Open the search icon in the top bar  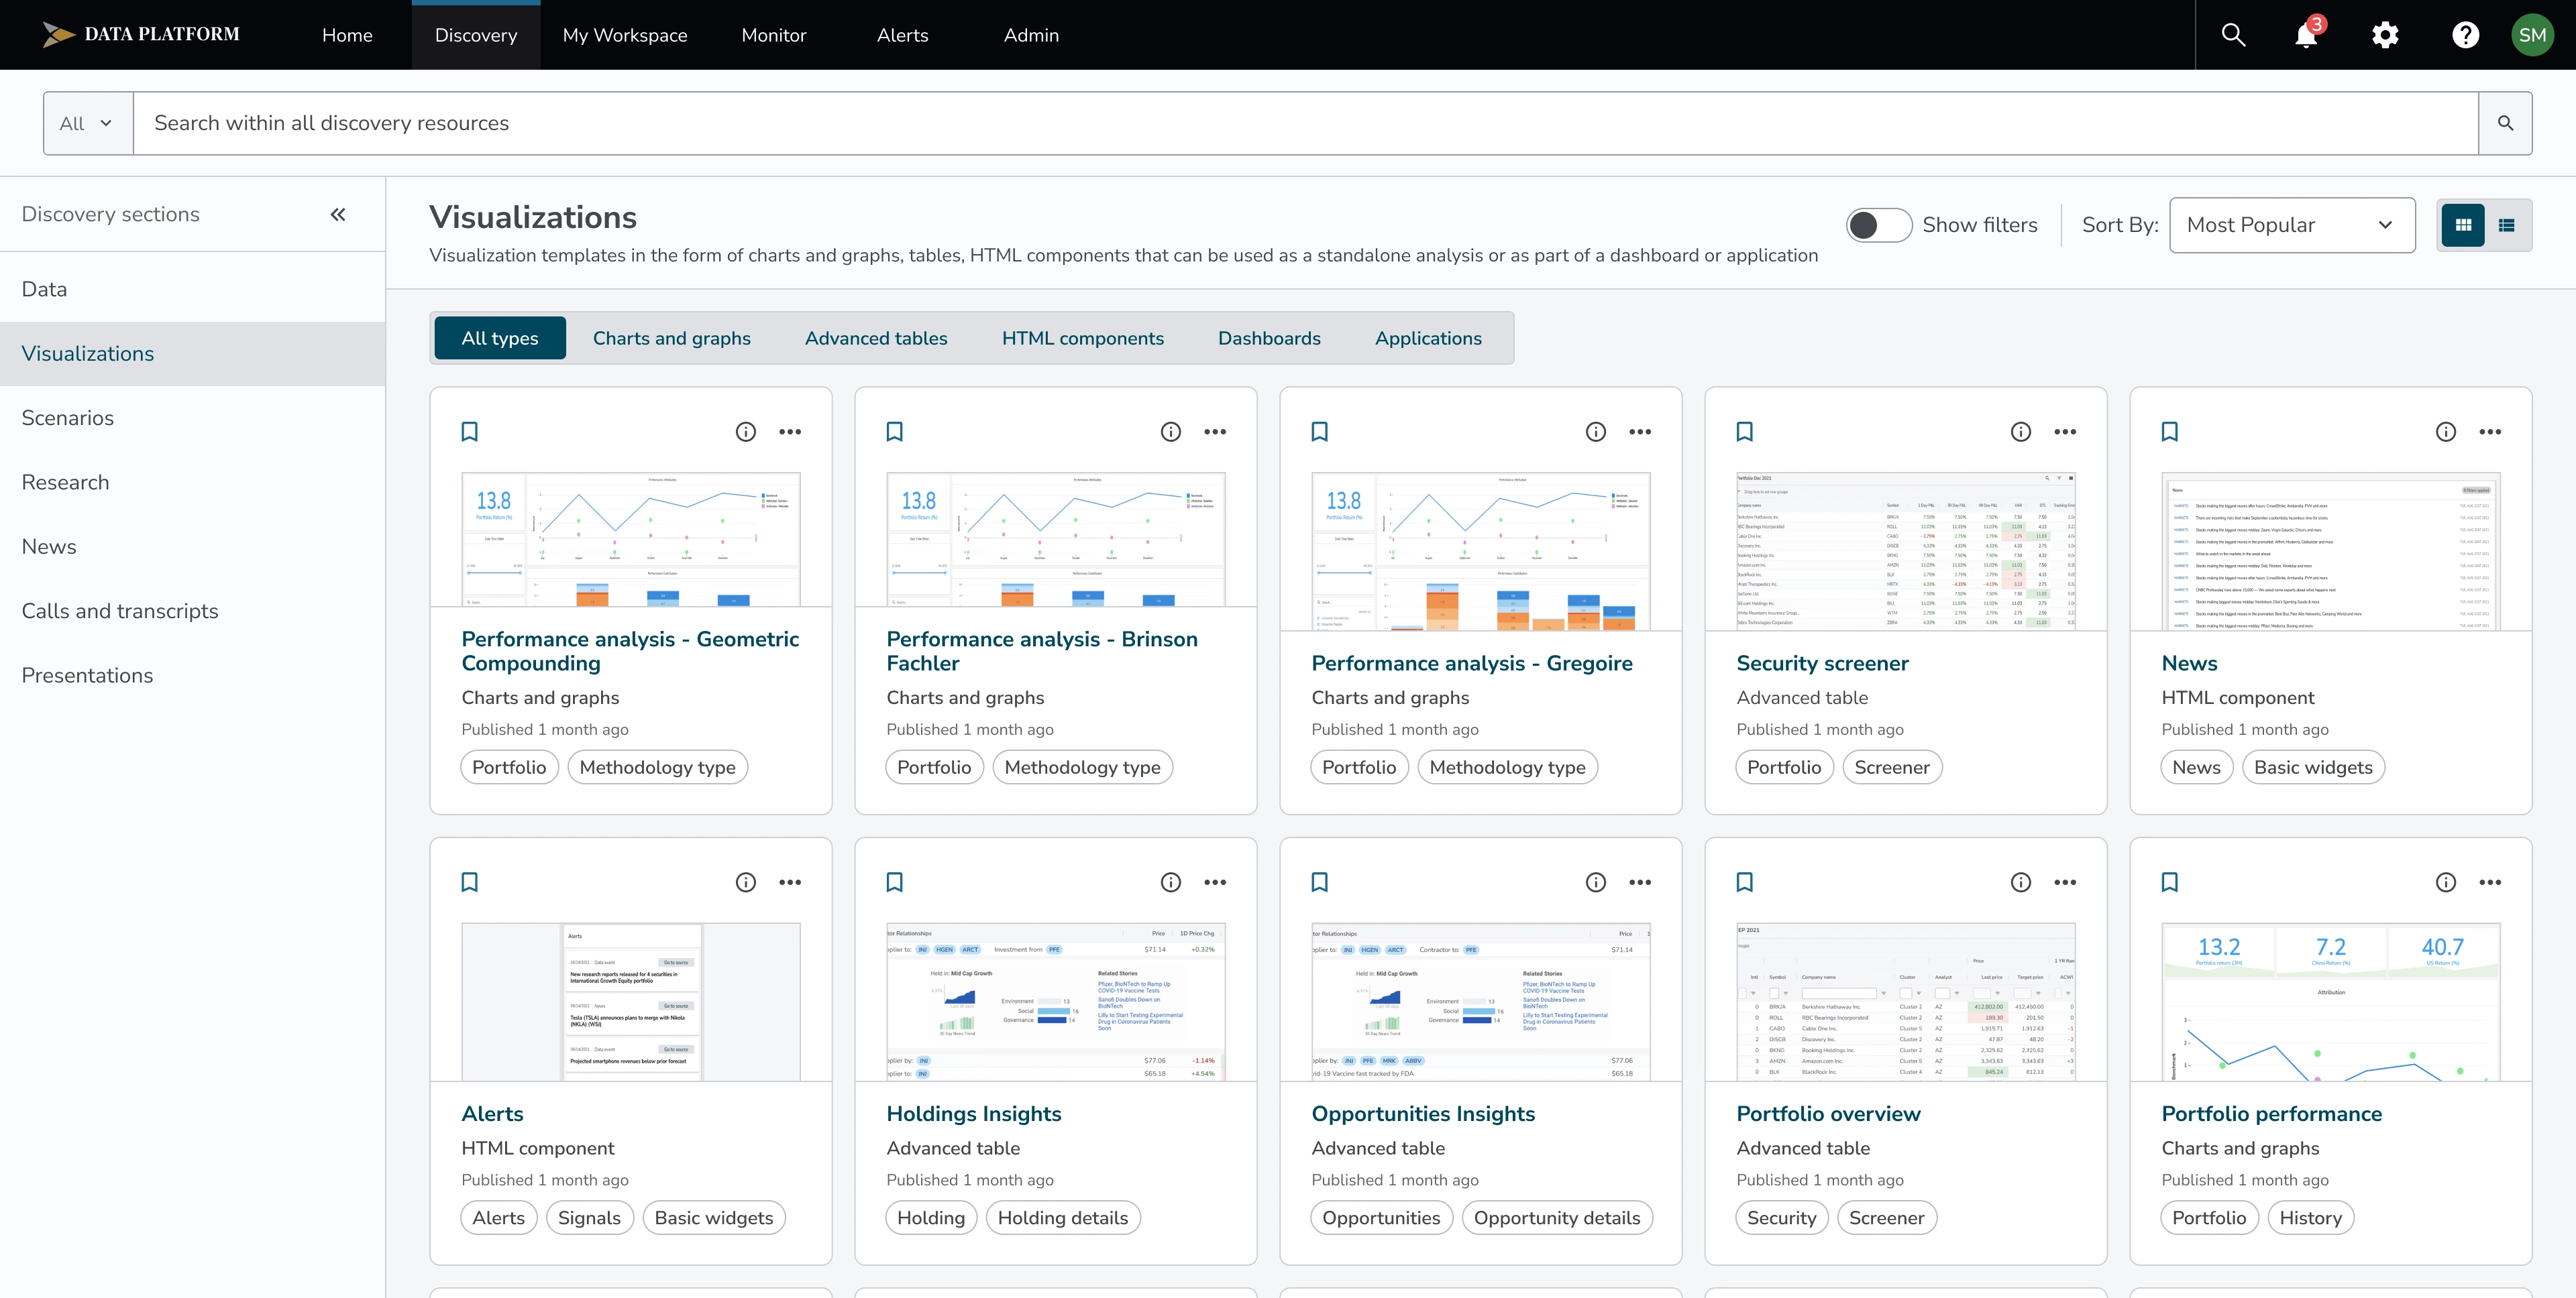tap(2233, 35)
